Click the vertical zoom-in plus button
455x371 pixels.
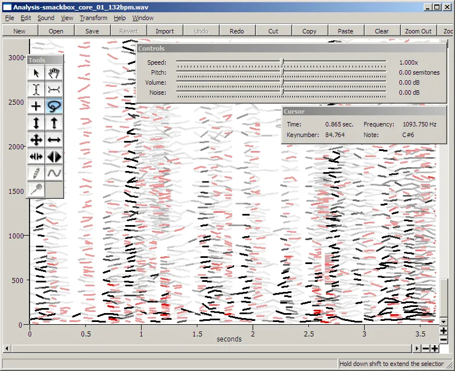444,331
